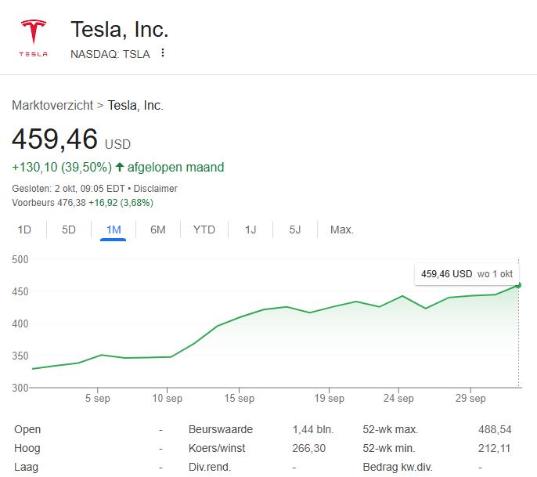
Task: Switch to the 5J chart range
Action: 294,229
